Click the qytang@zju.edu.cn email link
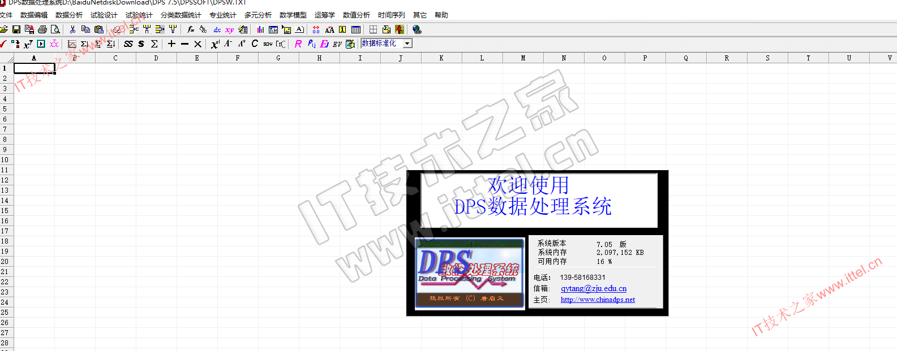 click(594, 289)
